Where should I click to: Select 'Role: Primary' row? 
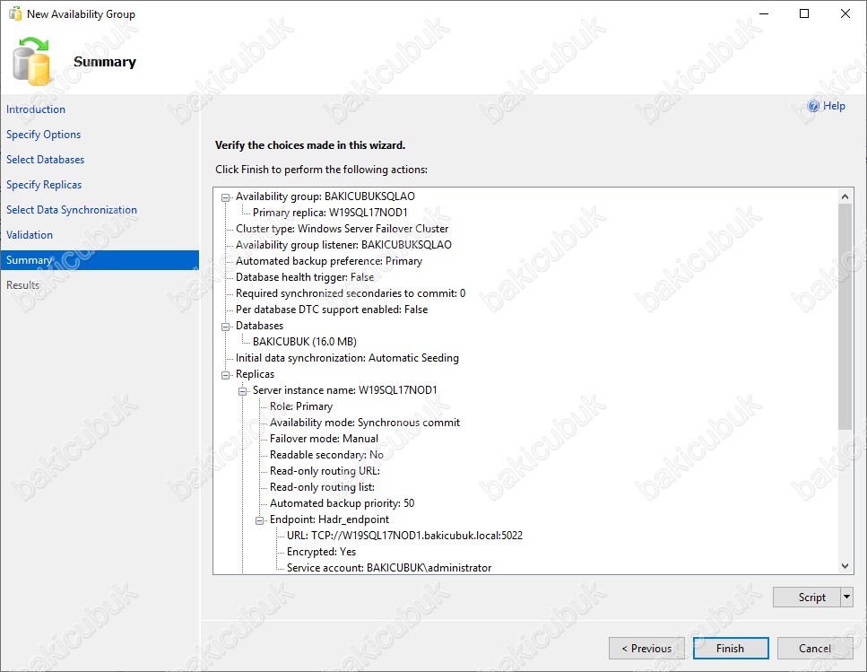click(301, 406)
